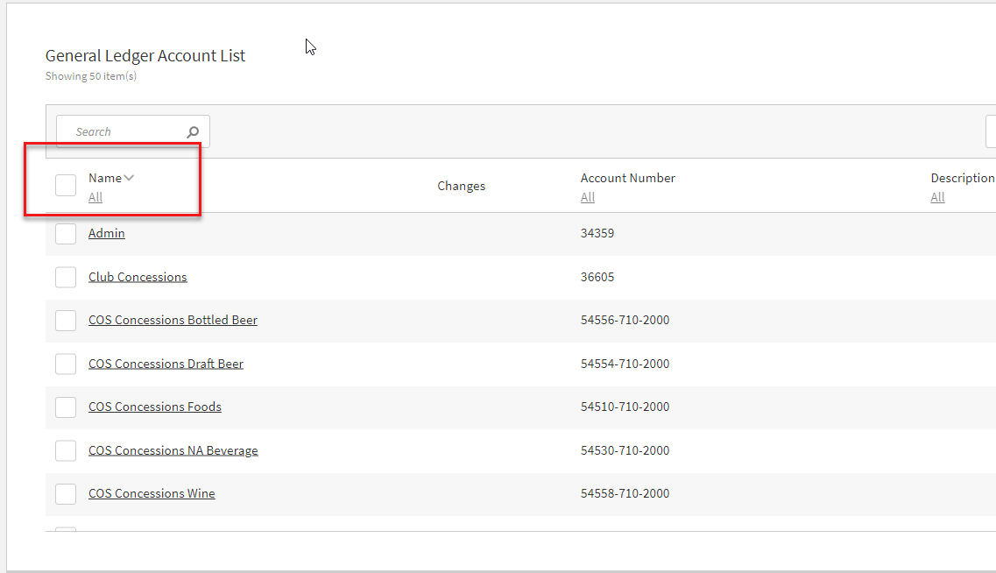996x573 pixels.
Task: Check the box for Admin row
Action: pyautogui.click(x=66, y=234)
